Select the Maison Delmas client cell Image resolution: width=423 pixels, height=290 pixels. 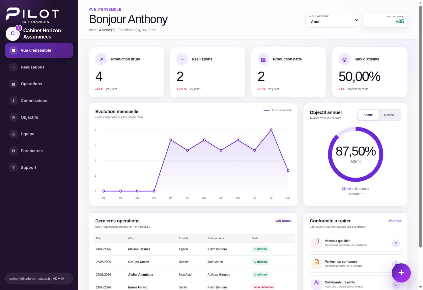tap(139, 249)
